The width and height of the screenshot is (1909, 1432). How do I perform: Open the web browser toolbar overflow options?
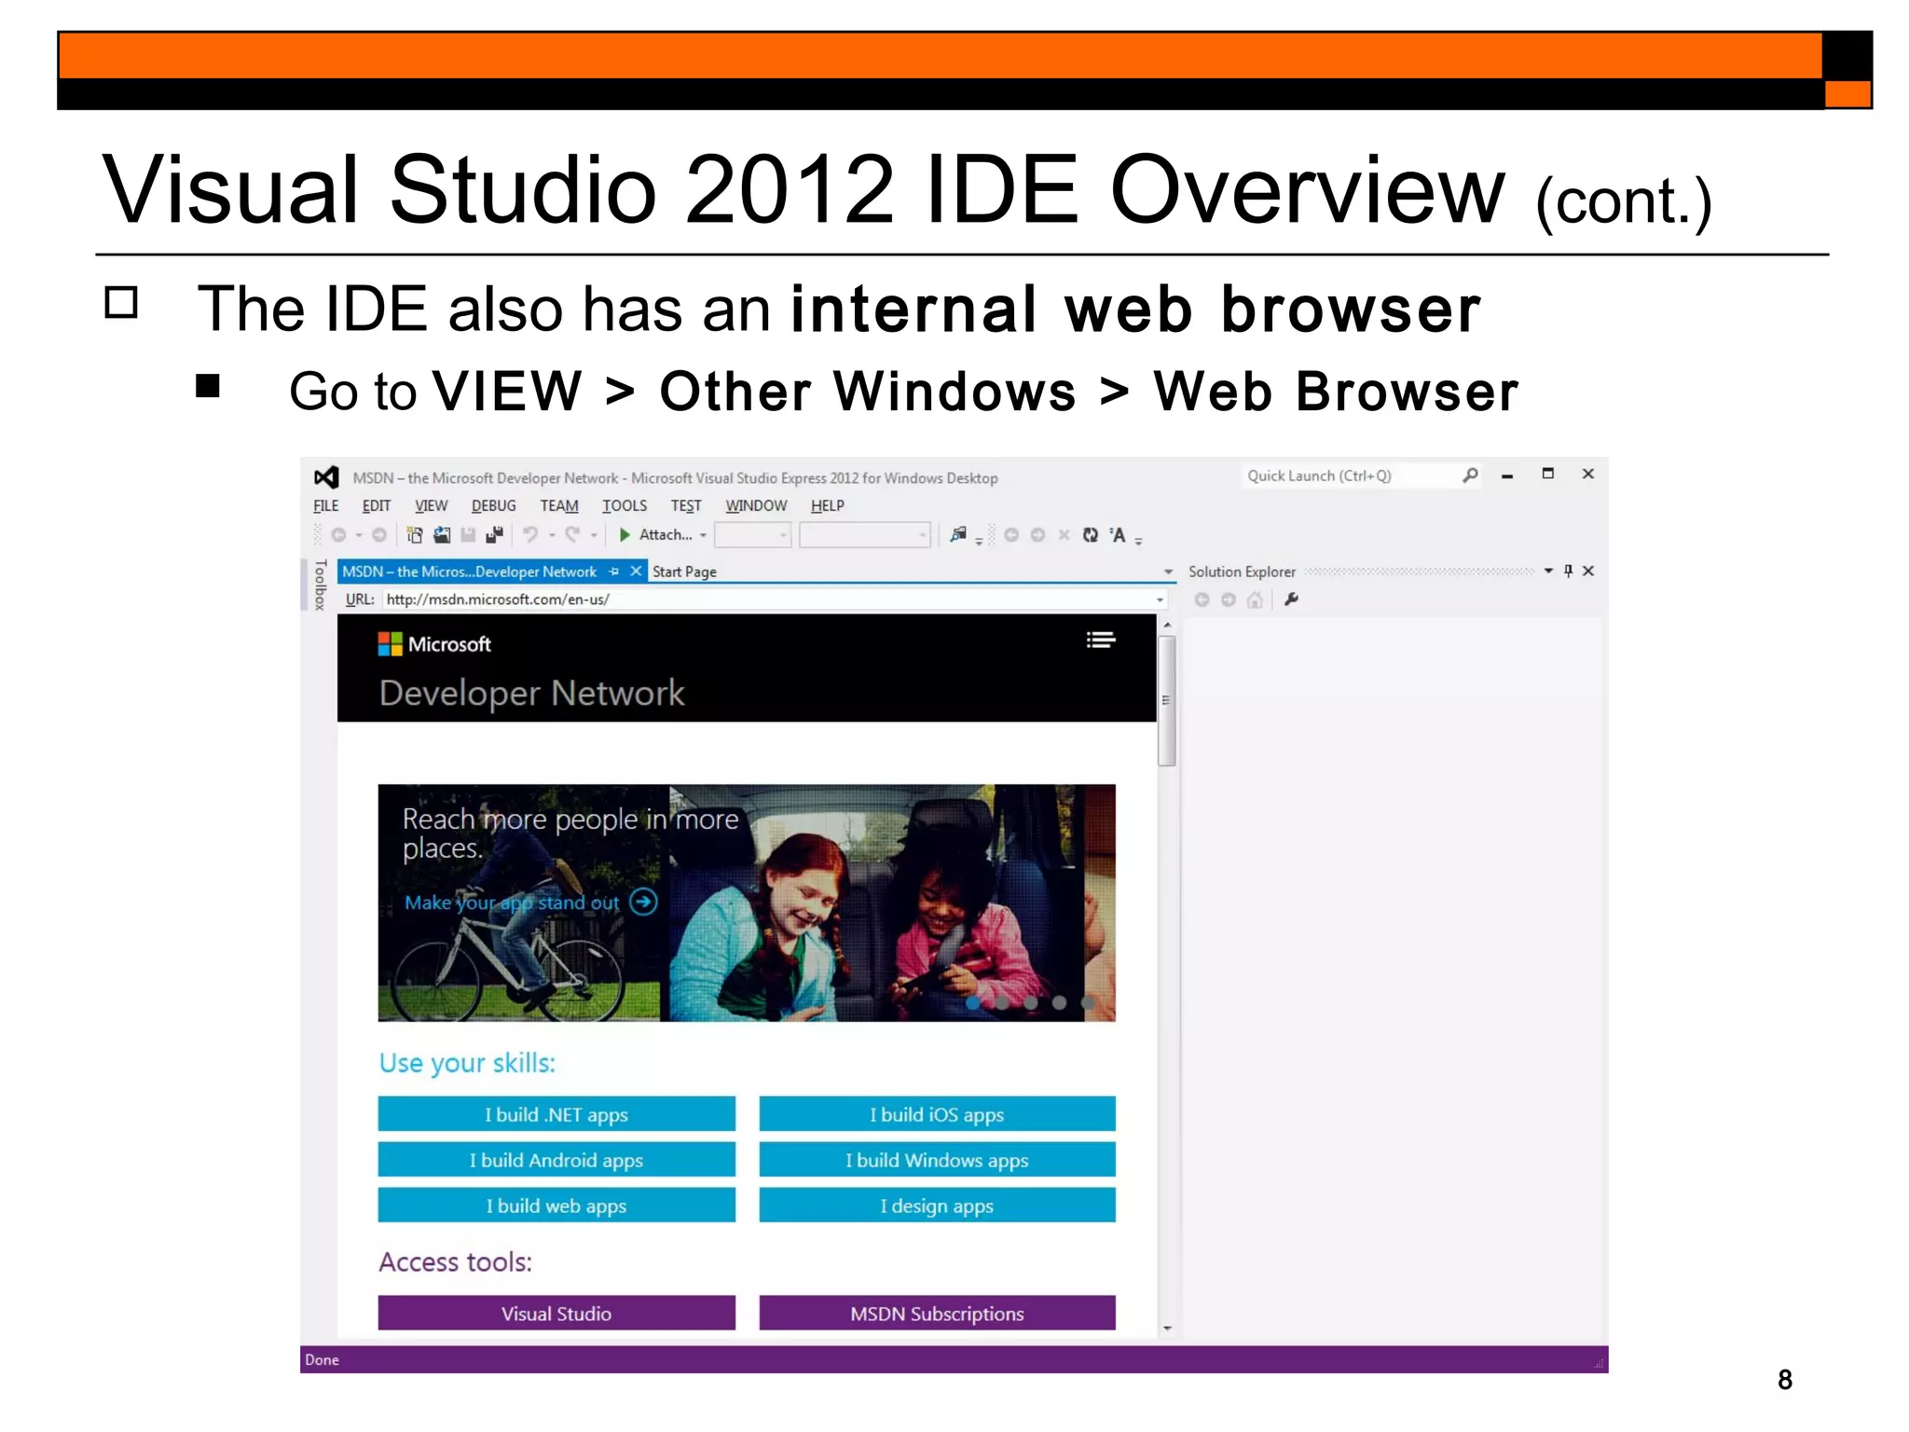[x=1139, y=541]
